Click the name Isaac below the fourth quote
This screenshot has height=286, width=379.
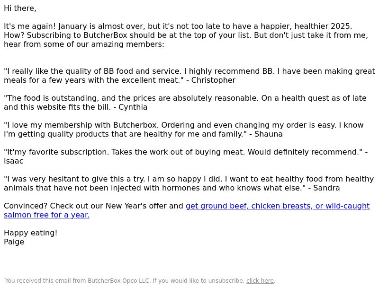click(x=14, y=161)
